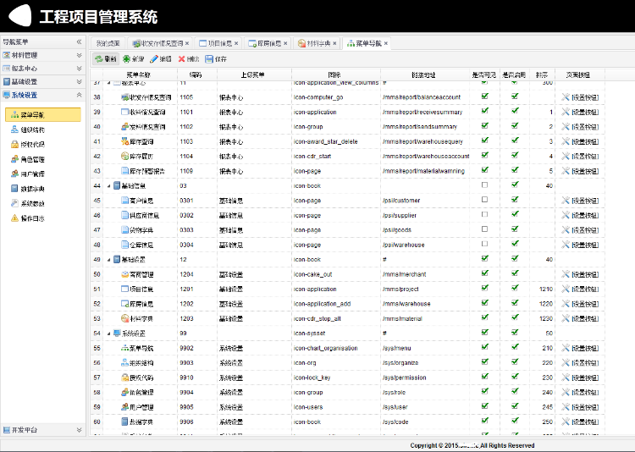
Task: Click the red X delete (删除) icon
Action: [x=181, y=59]
